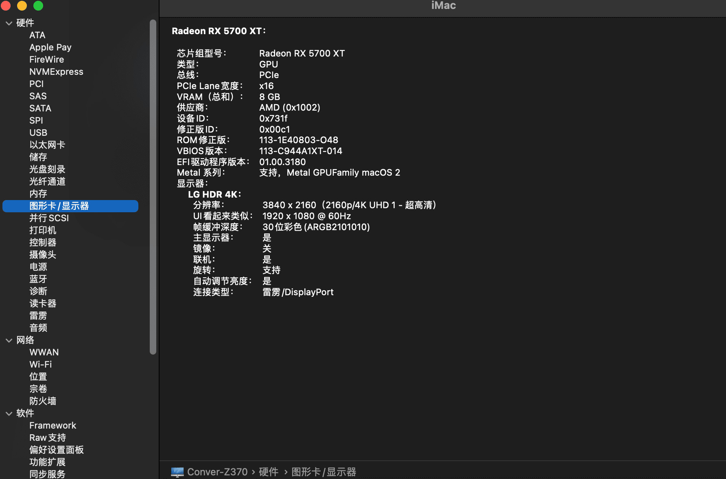The width and height of the screenshot is (726, 479).
Task: Select 摄像头 in the sidebar
Action: click(x=43, y=255)
